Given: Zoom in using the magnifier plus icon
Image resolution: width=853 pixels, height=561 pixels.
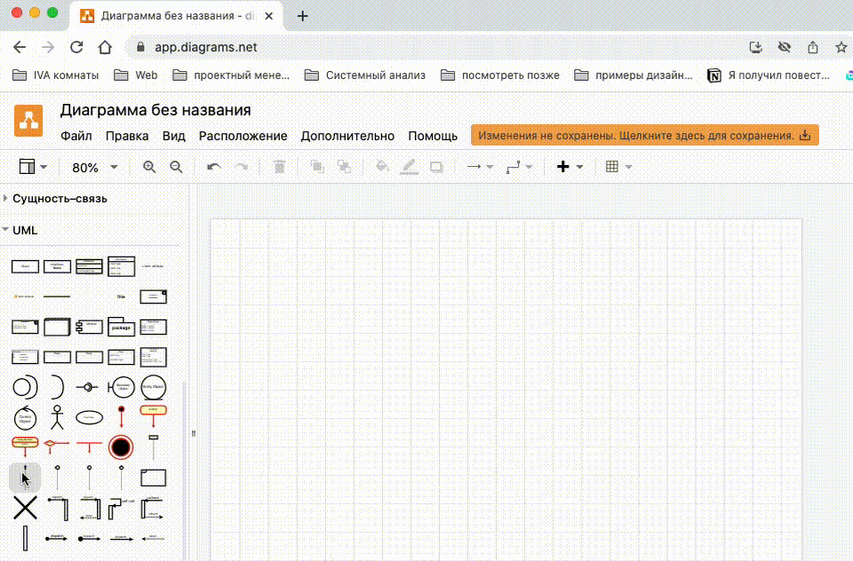Looking at the screenshot, I should pos(149,167).
